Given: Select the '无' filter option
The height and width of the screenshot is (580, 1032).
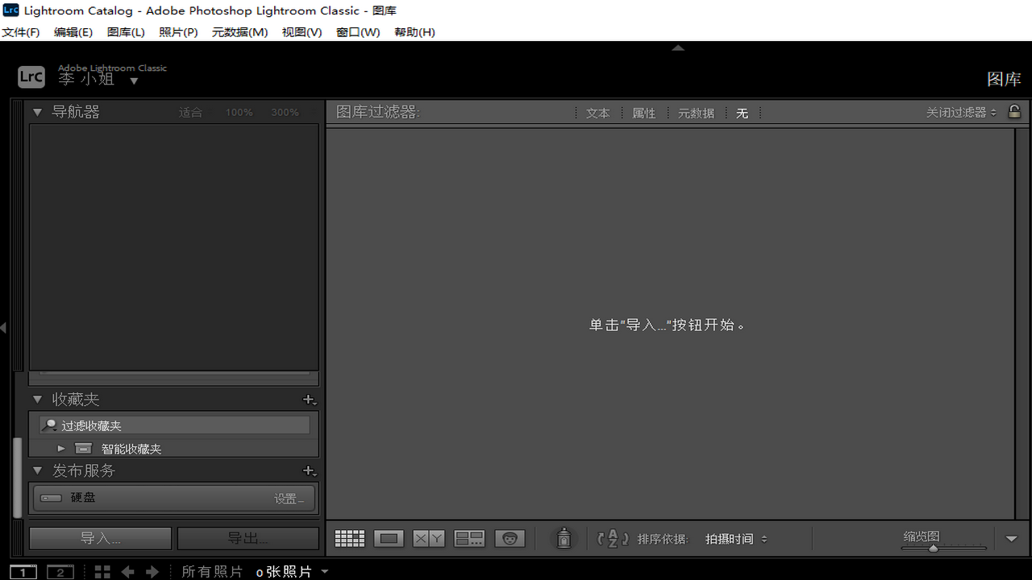Looking at the screenshot, I should click(x=742, y=113).
